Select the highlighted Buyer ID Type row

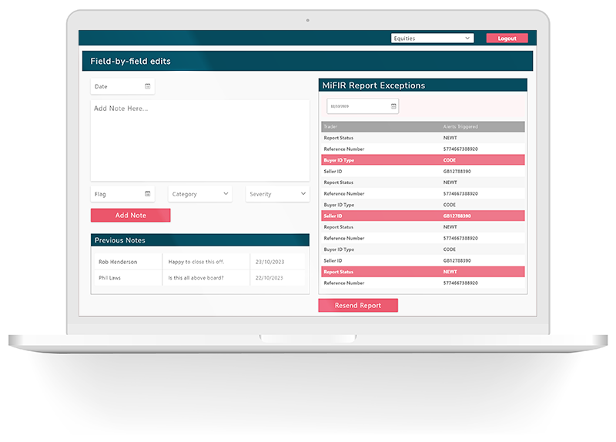423,160
